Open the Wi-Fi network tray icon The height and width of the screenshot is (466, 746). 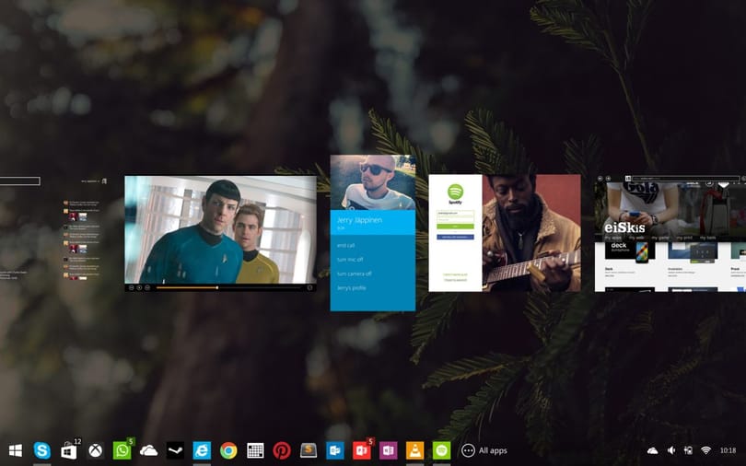[706, 450]
